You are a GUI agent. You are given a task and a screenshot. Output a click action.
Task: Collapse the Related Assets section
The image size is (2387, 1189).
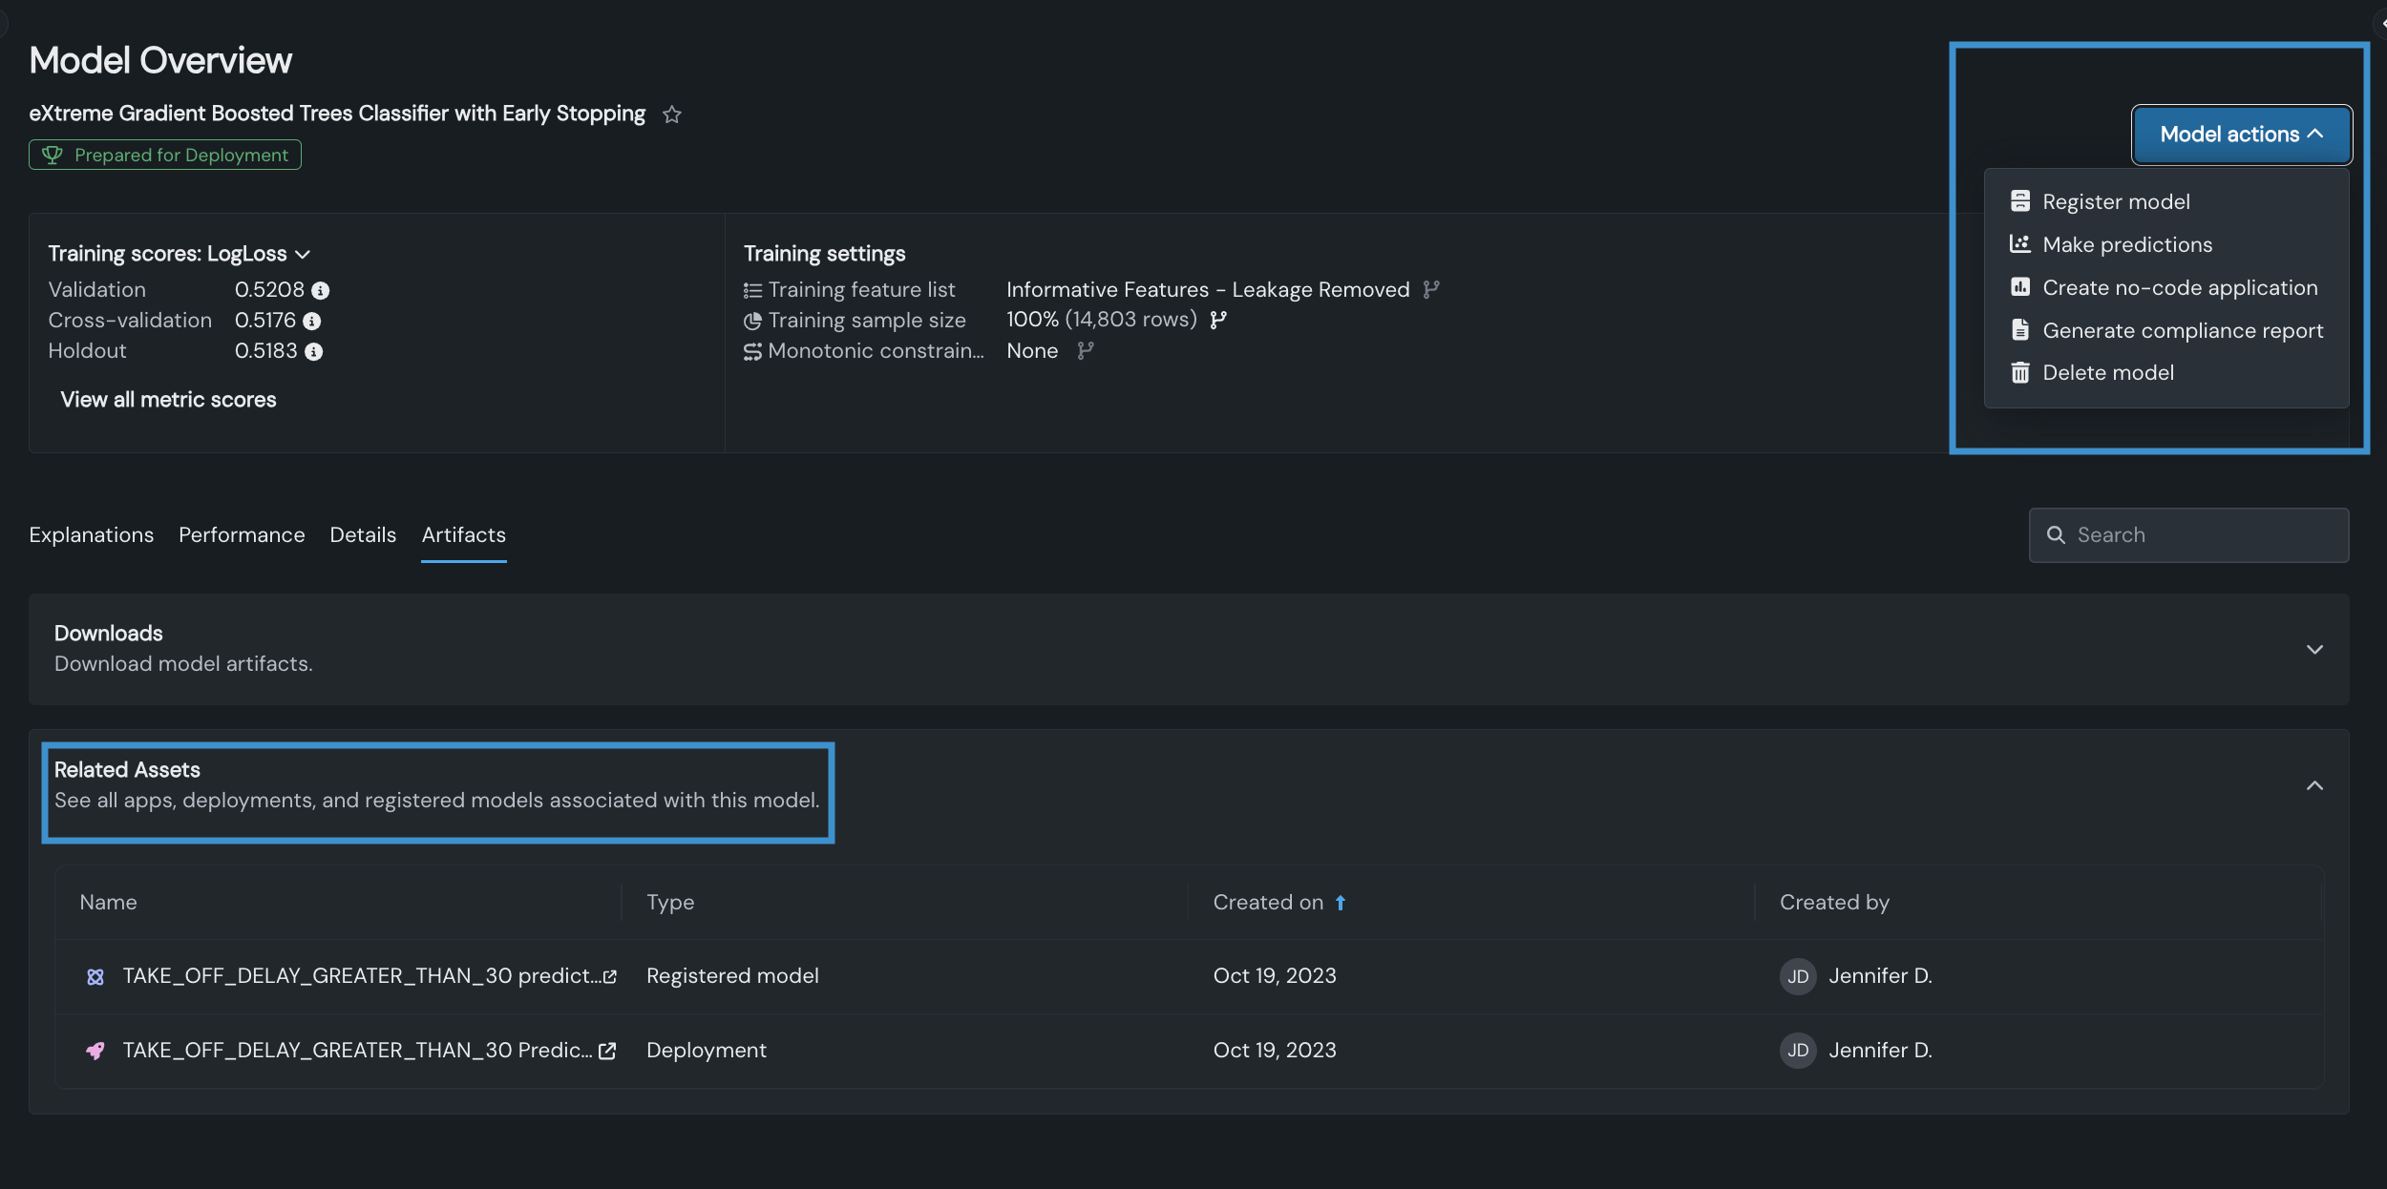[x=2314, y=785]
